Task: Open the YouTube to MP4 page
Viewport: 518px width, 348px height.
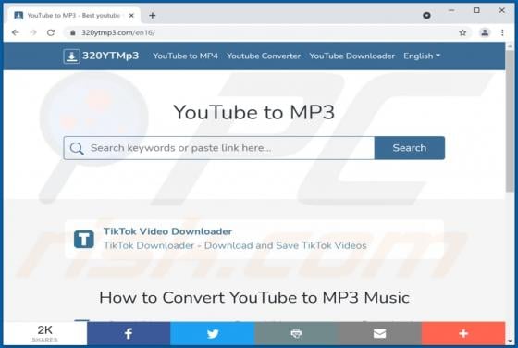Action: 185,56
